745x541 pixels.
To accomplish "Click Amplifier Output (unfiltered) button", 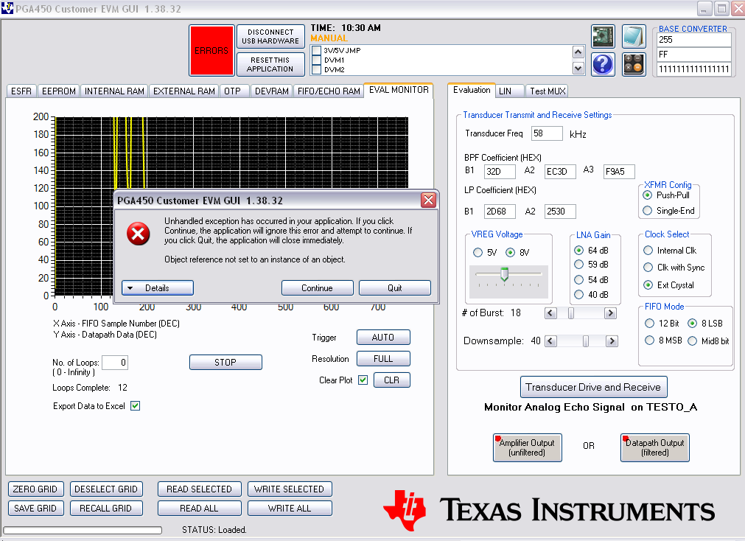I will pyautogui.click(x=528, y=447).
